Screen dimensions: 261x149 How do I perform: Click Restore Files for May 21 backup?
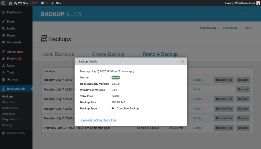tap(224, 128)
